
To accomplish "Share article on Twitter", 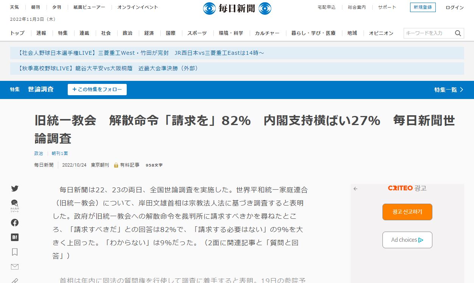I will point(15,189).
